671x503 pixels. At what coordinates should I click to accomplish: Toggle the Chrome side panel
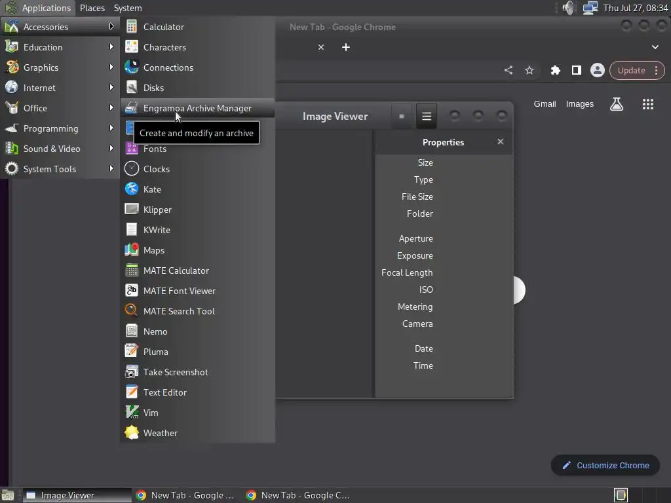click(x=577, y=70)
